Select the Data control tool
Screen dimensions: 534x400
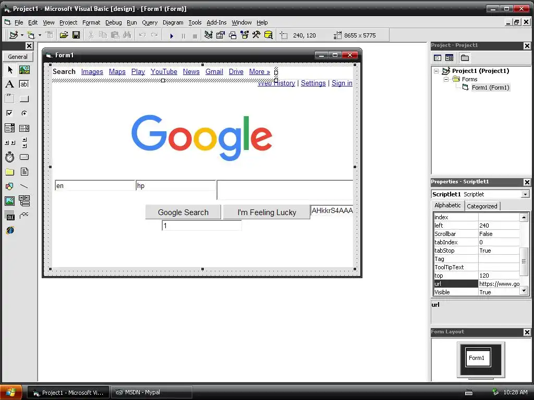[x=24, y=201]
